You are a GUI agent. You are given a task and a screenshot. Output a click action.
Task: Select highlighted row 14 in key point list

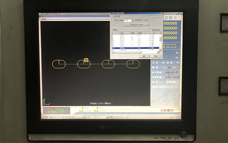[136, 48]
